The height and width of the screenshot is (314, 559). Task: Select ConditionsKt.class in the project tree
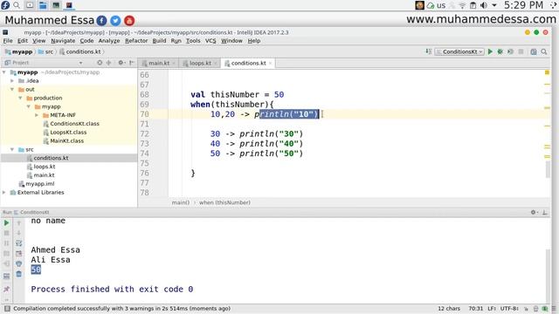[74, 124]
